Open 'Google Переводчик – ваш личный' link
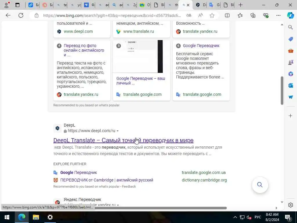The height and width of the screenshot is (223, 297). [141, 81]
